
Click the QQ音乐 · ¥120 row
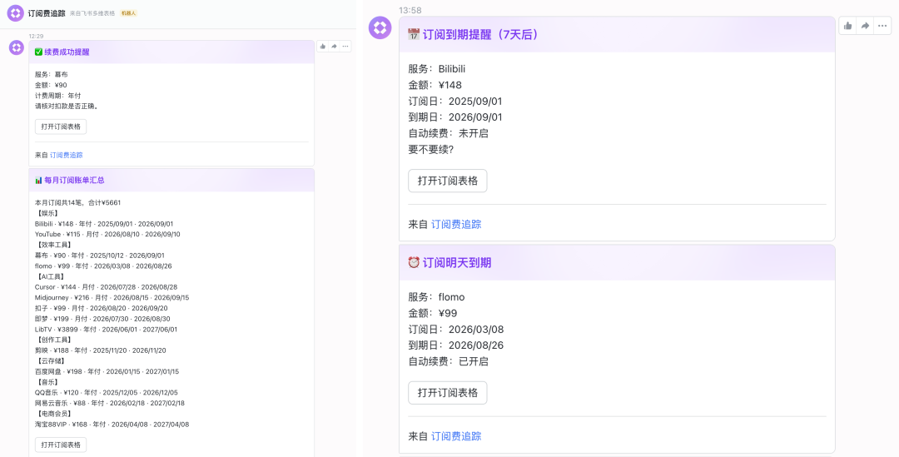[x=107, y=393]
